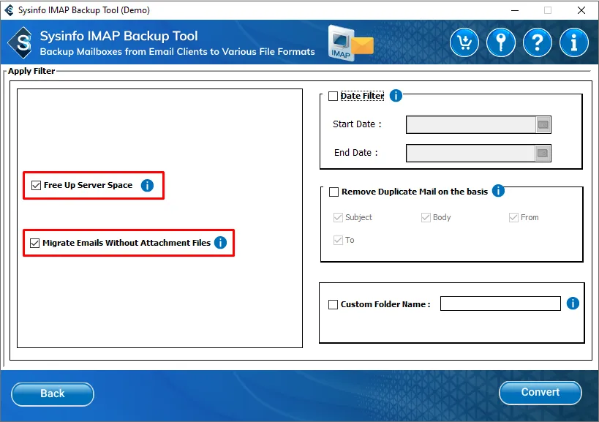The width and height of the screenshot is (599, 422).
Task: Toggle the From duplicate checkbox
Action: click(x=513, y=217)
